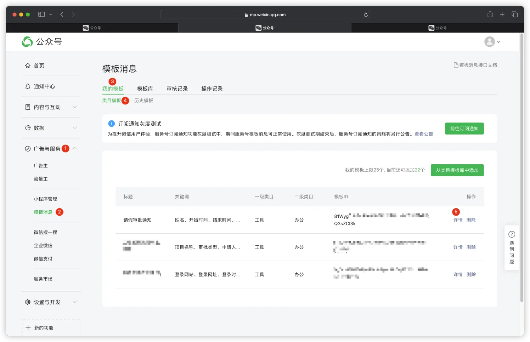The height and width of the screenshot is (342, 530).
Task: Click the 首页 home icon
Action: coord(28,65)
